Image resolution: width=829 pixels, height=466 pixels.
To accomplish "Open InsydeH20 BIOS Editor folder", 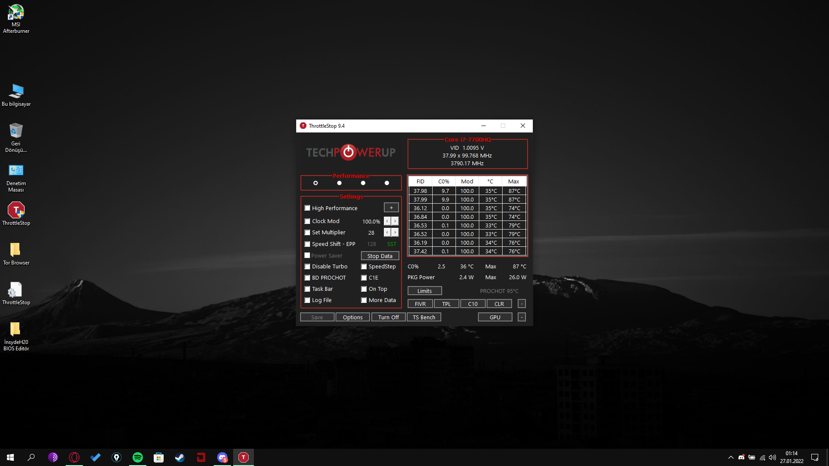I will (16, 336).
